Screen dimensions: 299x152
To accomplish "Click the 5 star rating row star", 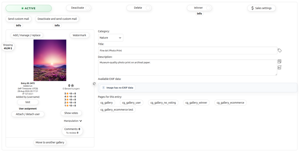I will click(67, 94).
